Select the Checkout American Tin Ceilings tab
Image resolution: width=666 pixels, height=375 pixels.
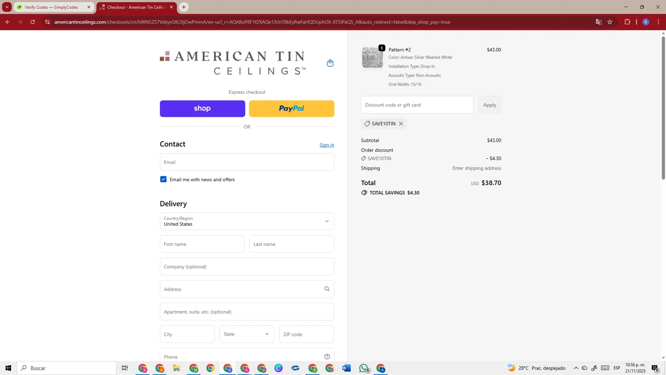click(x=136, y=7)
